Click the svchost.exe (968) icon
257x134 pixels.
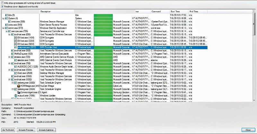[x=13, y=50]
